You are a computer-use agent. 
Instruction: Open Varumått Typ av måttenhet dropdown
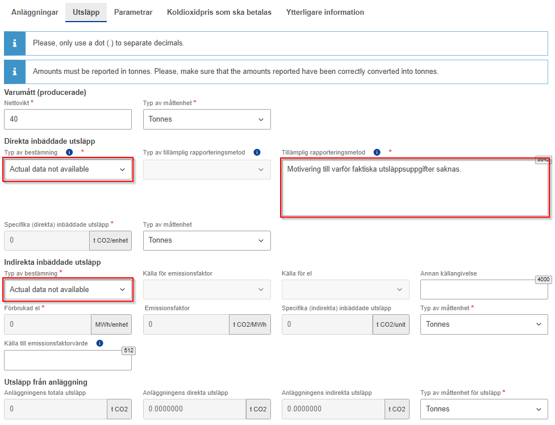pos(207,119)
